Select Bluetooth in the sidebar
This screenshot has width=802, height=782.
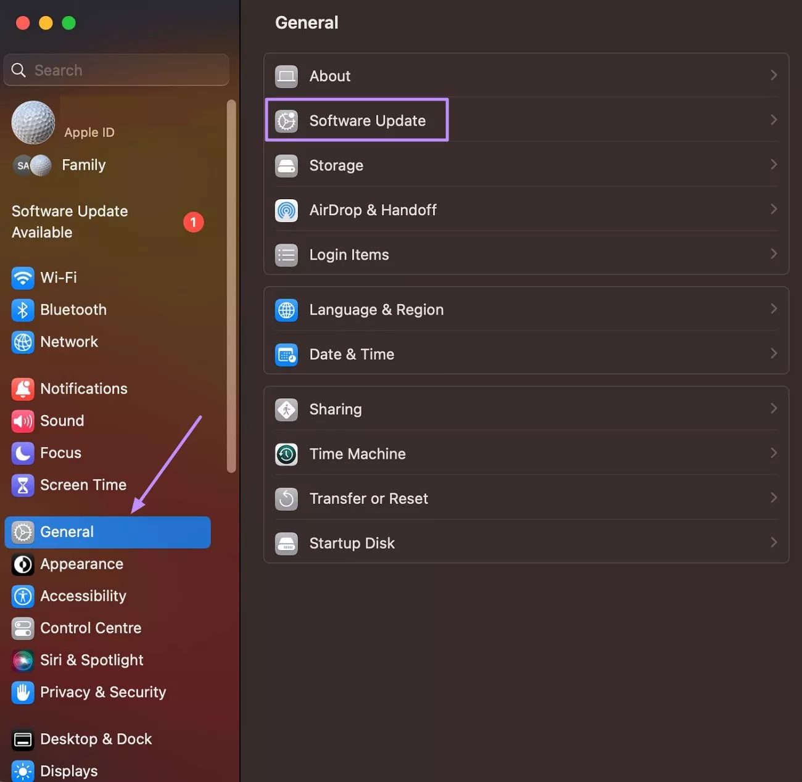click(107, 310)
